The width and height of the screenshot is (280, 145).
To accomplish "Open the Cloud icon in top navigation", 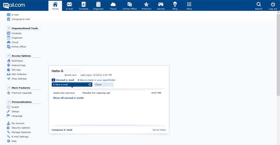I will click(x=113, y=5).
